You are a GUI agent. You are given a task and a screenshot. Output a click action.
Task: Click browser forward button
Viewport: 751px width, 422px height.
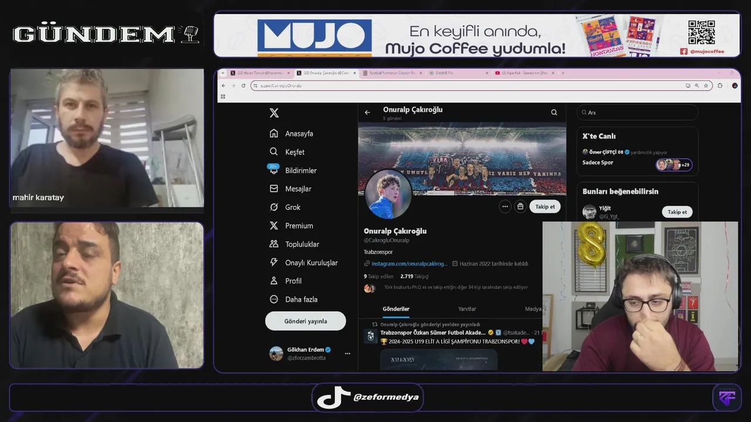point(234,86)
